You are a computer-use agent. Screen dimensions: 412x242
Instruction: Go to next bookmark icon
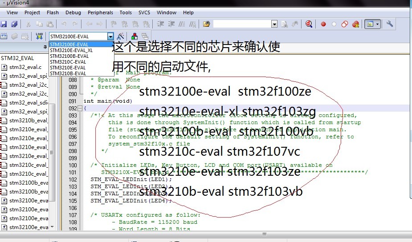(135, 24)
